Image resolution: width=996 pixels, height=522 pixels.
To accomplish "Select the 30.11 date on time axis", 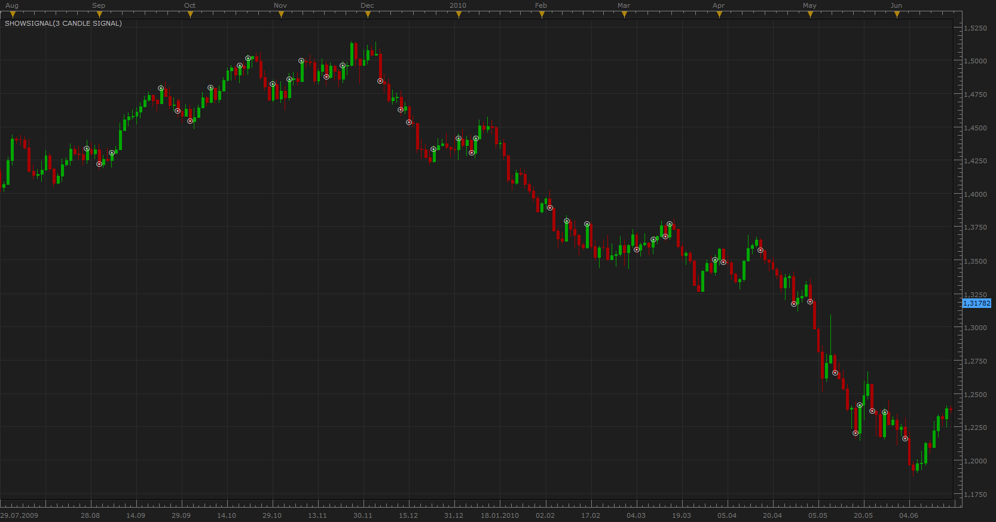I will [363, 515].
